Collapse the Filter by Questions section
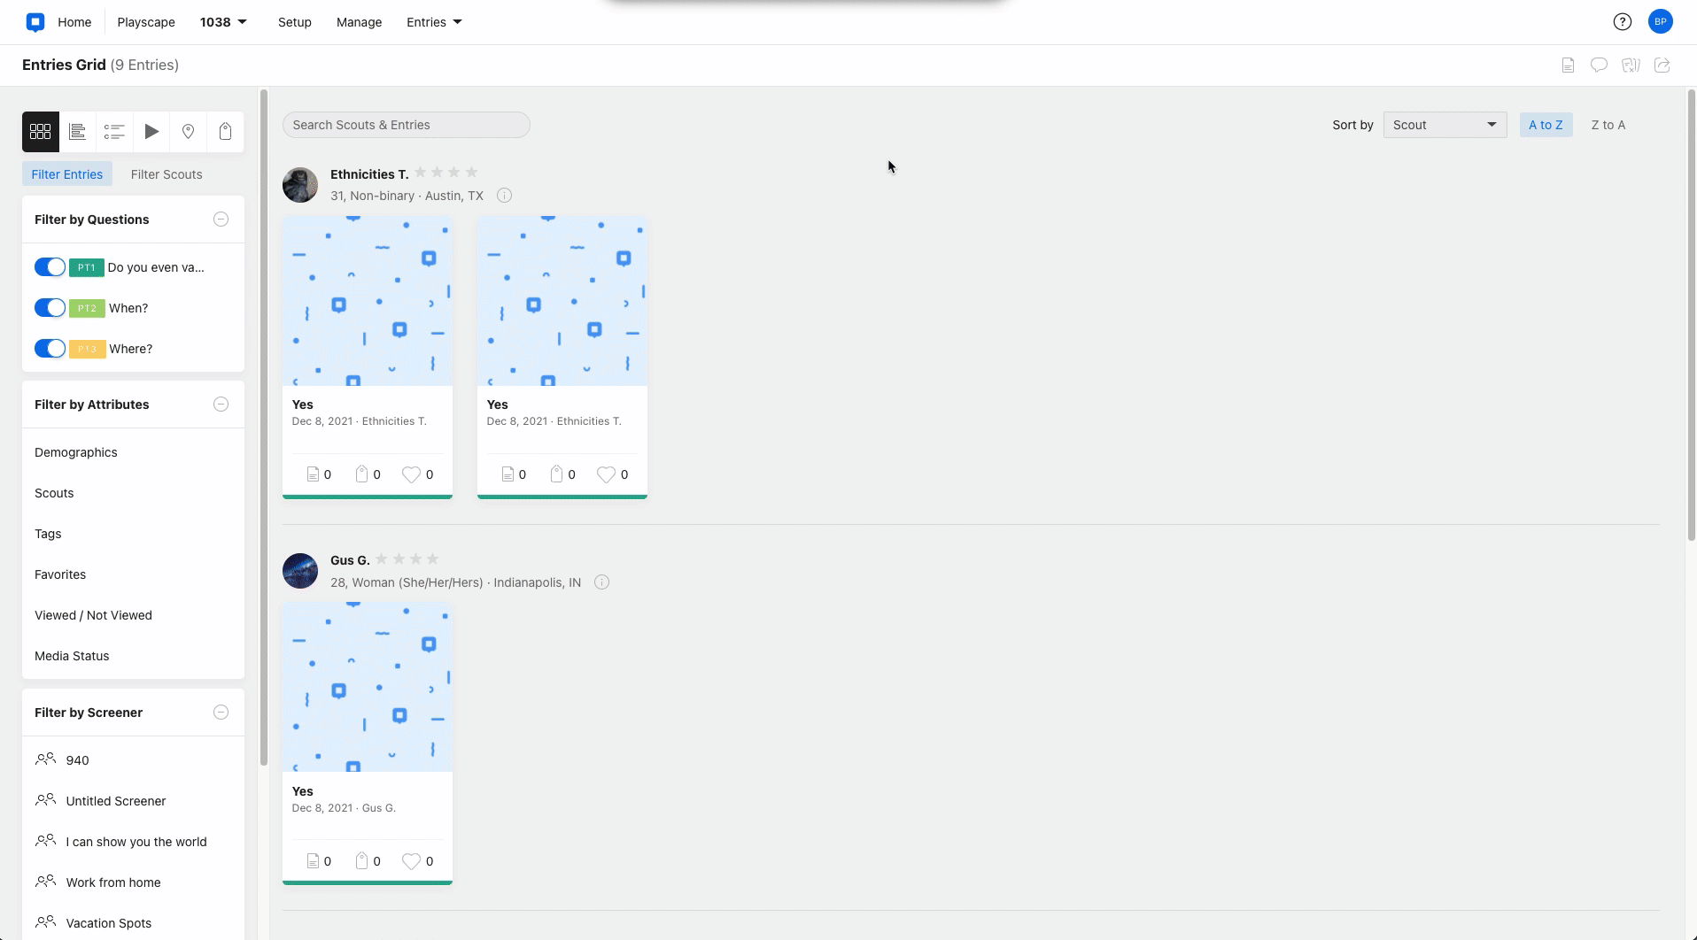 pos(221,219)
